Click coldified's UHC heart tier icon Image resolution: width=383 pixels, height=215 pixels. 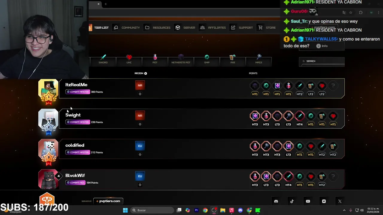(311, 146)
